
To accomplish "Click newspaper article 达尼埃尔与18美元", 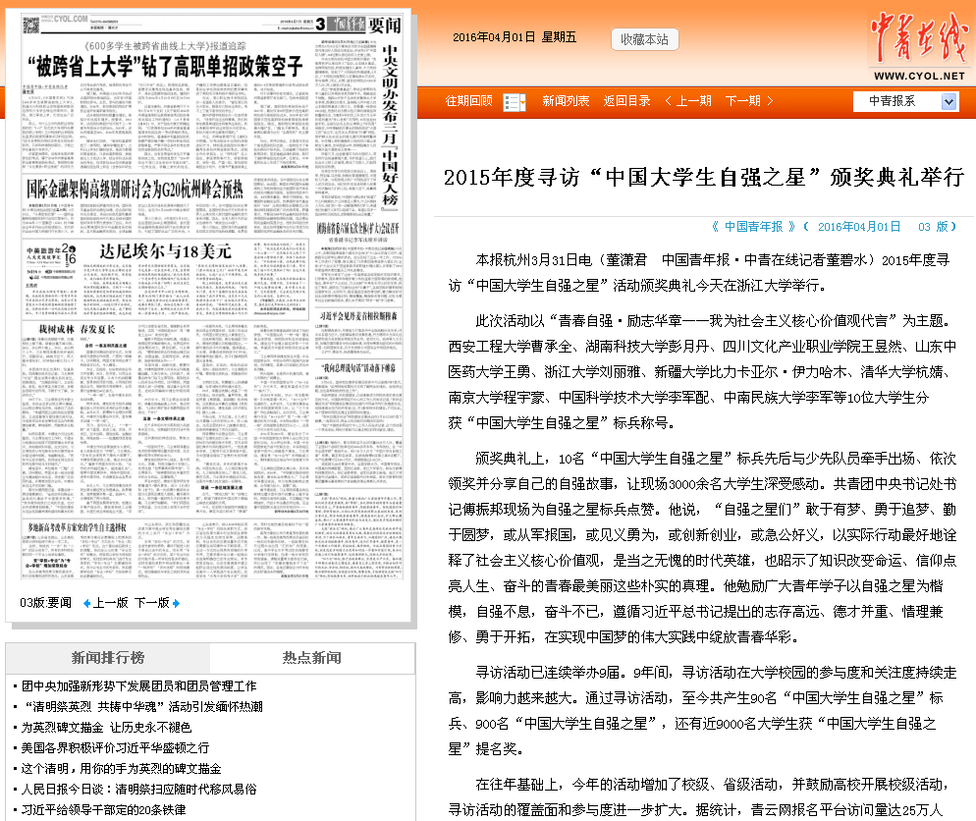I will [166, 251].
